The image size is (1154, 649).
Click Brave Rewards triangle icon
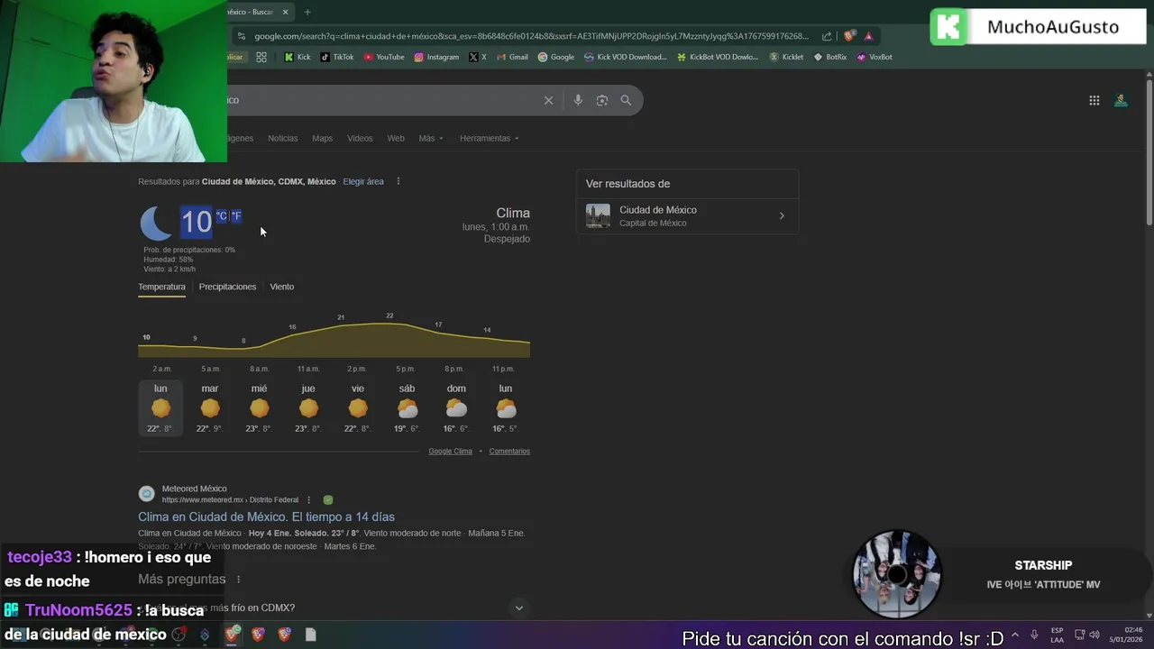tap(868, 36)
